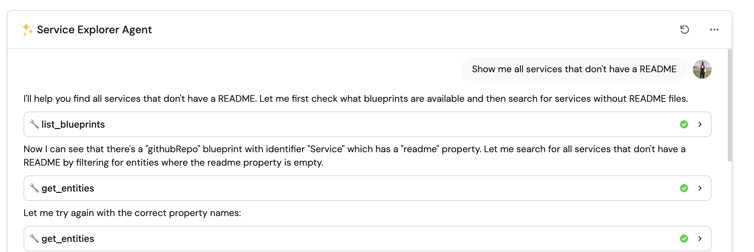Click the list_blueprints tool name label
This screenshot has width=754, height=252.
[x=73, y=124]
